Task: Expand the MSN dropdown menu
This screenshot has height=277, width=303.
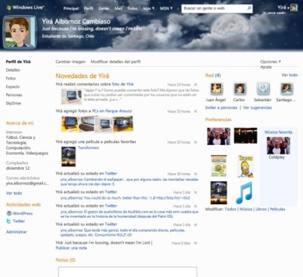Action: 166,9
